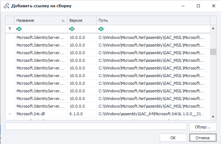The image size is (221, 144).
Task: Click the add-link icon in title bar
Action: coord(7,6)
